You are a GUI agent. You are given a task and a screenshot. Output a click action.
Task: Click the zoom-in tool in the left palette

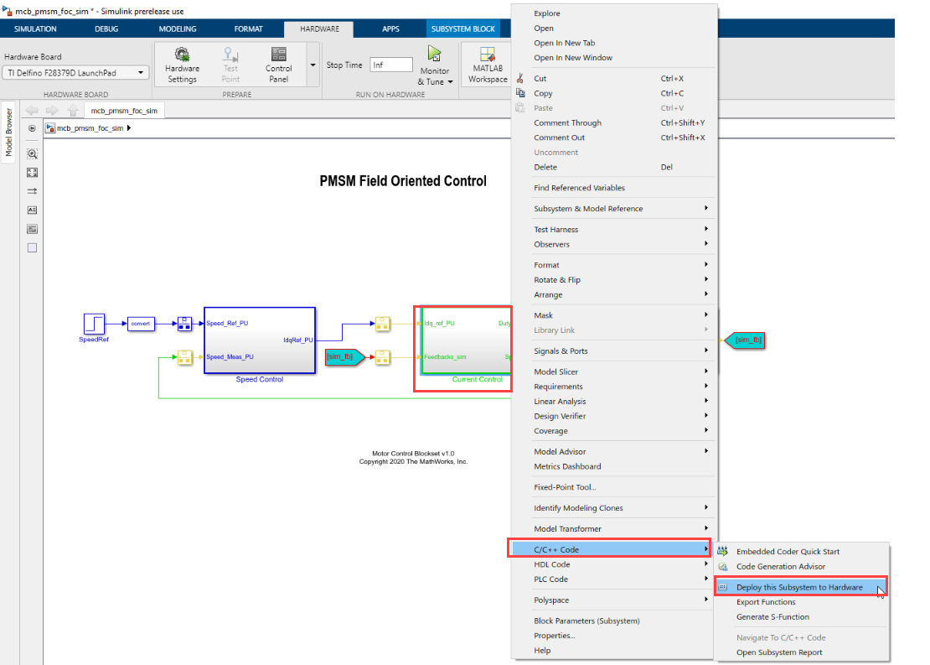(32, 153)
